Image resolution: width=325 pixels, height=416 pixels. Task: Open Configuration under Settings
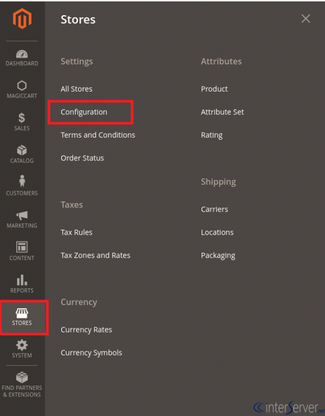click(84, 112)
